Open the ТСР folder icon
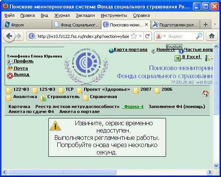 click(61, 90)
